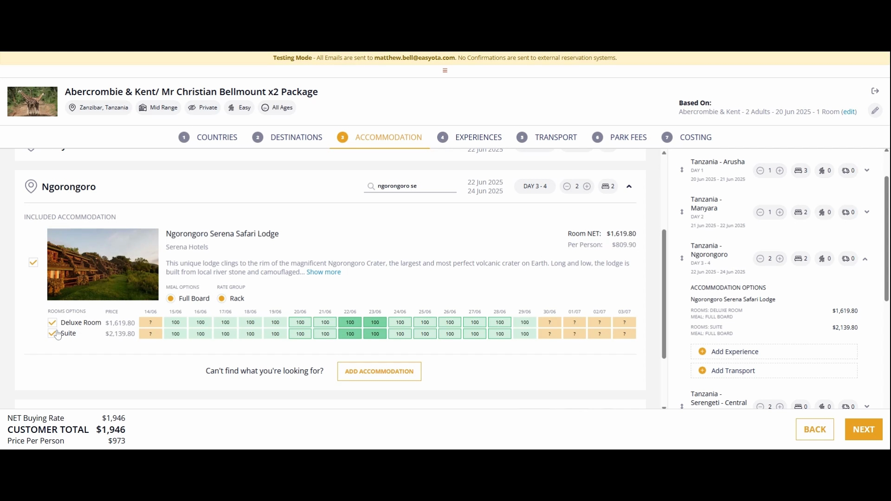Click the minus icon in the Tanzania - Arusha row
The height and width of the screenshot is (501, 891).
760,171
